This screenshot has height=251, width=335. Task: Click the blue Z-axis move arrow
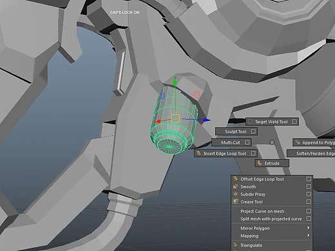point(206,120)
